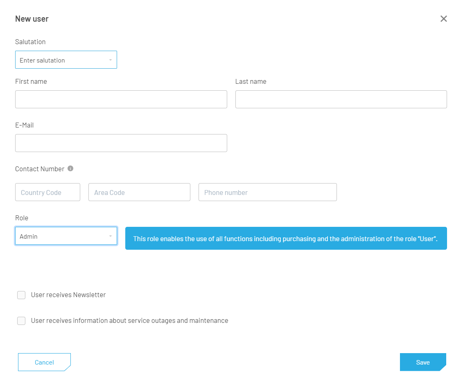Image resolution: width=463 pixels, height=385 pixels.
Task: Close the New user dialog
Action: tap(443, 19)
